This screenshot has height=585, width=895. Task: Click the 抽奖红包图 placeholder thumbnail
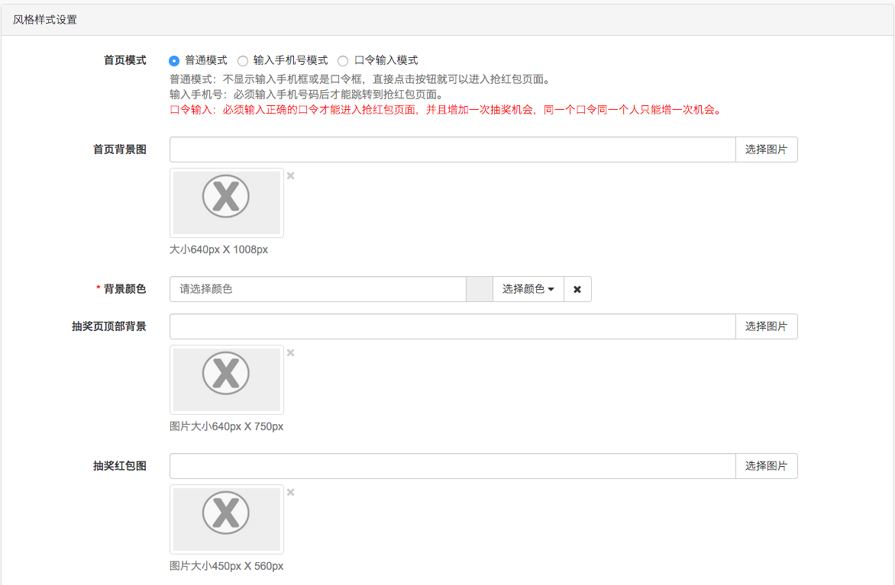click(x=227, y=519)
